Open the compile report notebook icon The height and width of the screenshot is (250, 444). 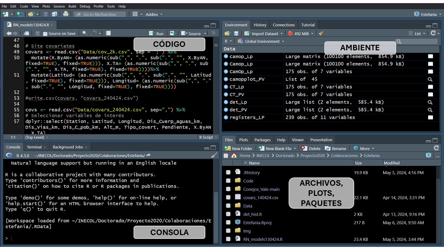(108, 33)
